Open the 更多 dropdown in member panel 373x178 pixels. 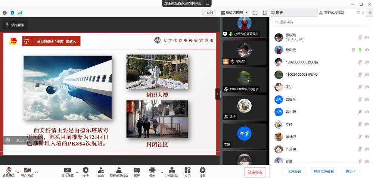tap(351, 171)
